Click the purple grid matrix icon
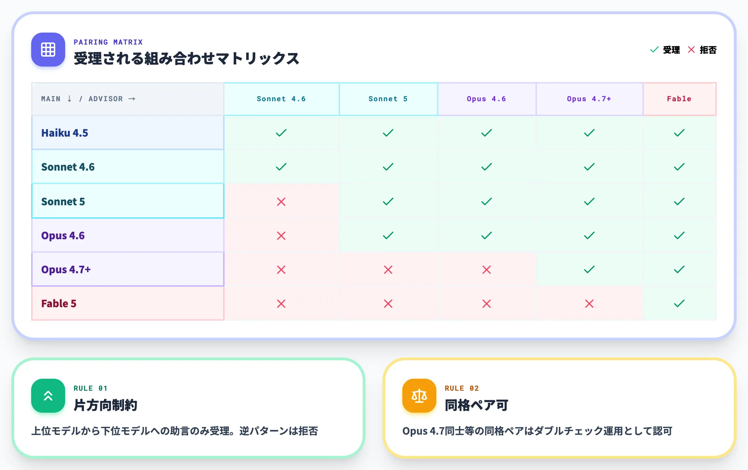The image size is (748, 470). pyautogui.click(x=48, y=50)
